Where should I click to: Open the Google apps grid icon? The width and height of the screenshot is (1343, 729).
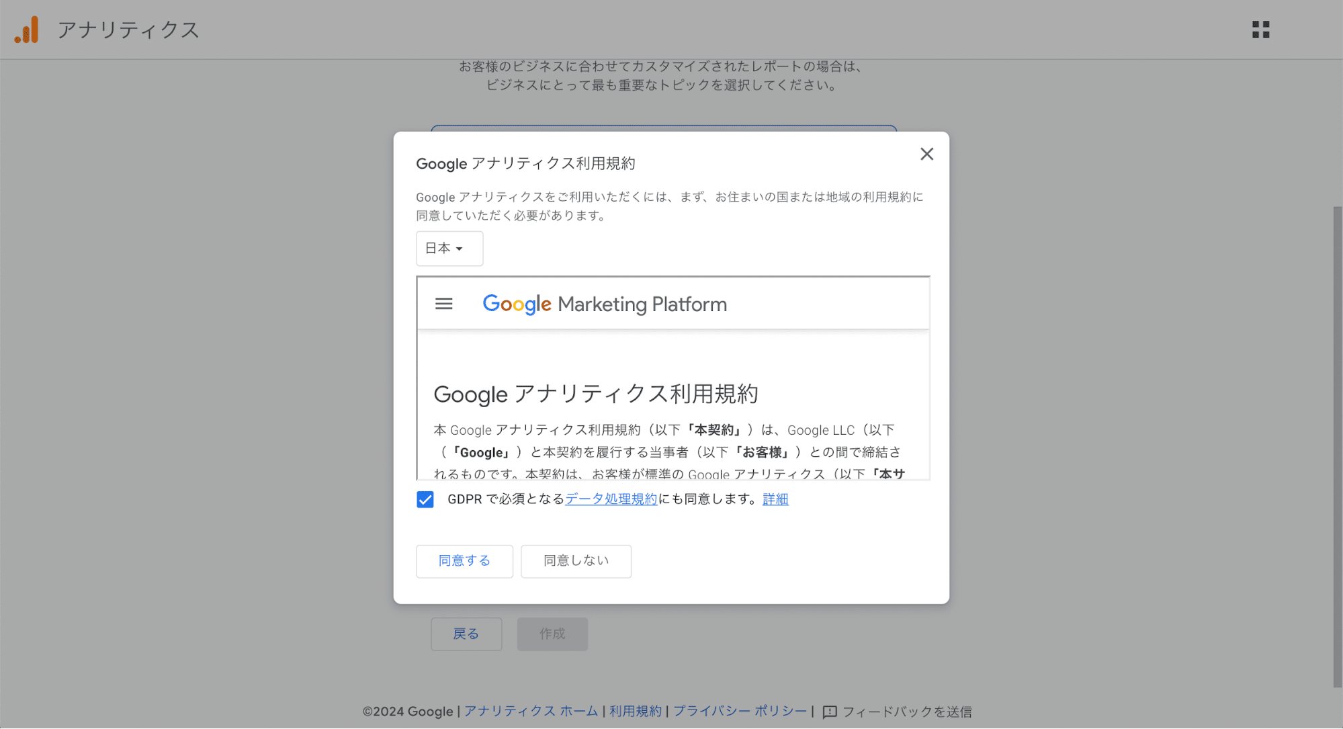pos(1261,30)
